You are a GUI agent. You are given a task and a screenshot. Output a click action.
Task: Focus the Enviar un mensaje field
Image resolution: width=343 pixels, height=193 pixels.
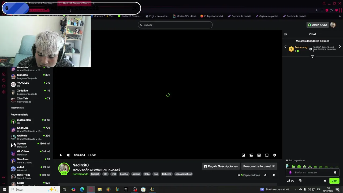pyautogui.click(x=312, y=172)
